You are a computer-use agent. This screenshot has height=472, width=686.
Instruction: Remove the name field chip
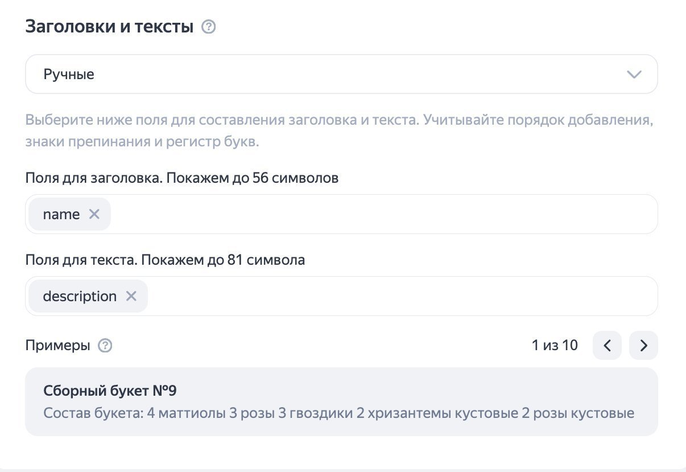[94, 214]
